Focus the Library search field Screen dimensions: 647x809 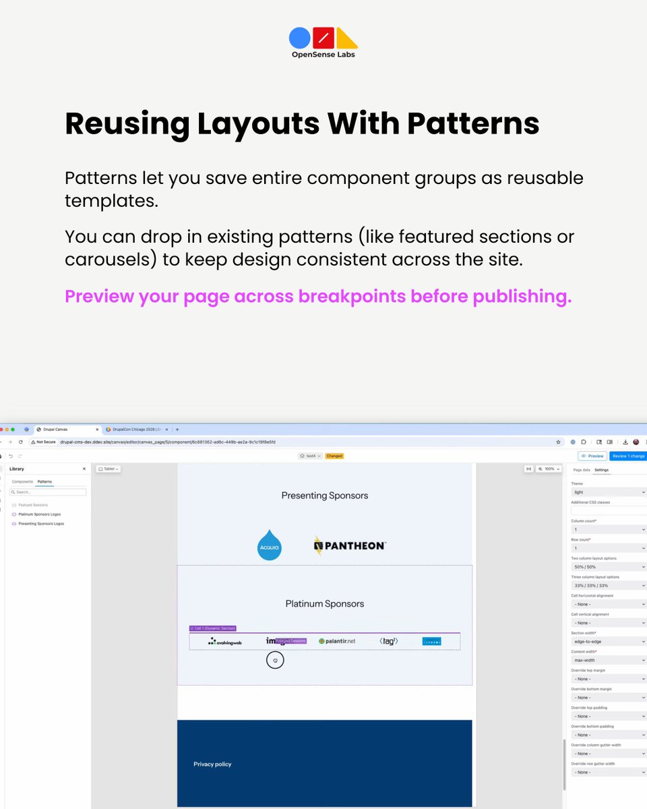click(49, 492)
